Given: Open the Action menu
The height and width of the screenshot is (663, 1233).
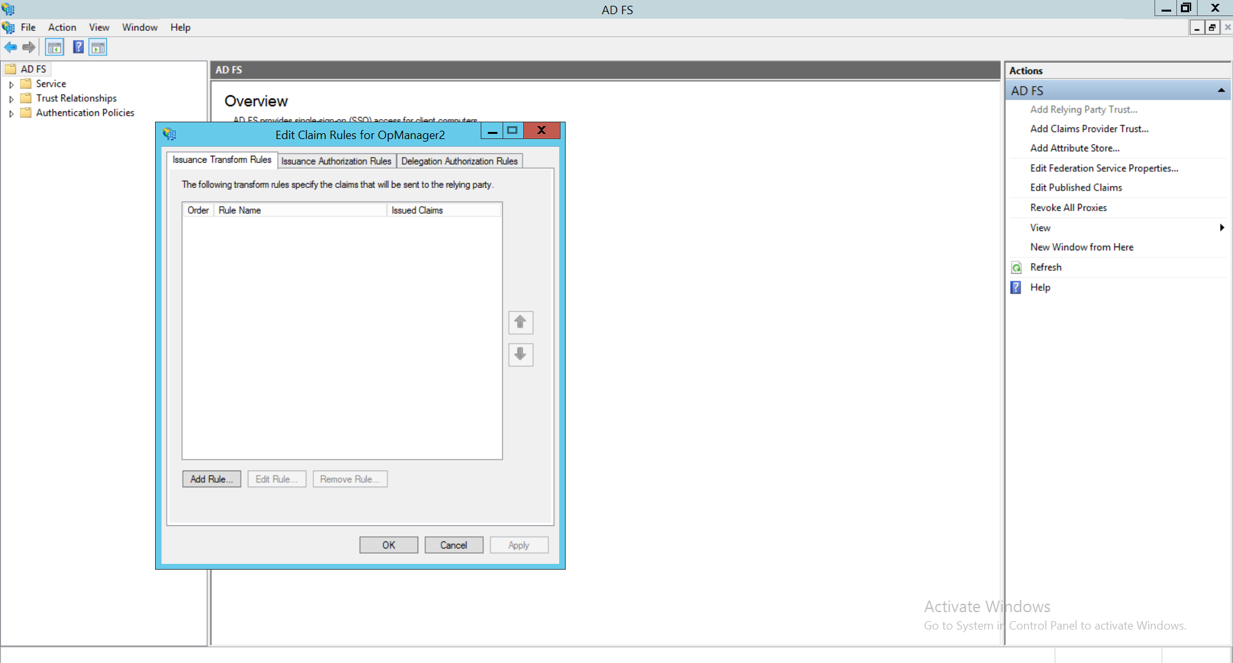Looking at the screenshot, I should pyautogui.click(x=62, y=27).
